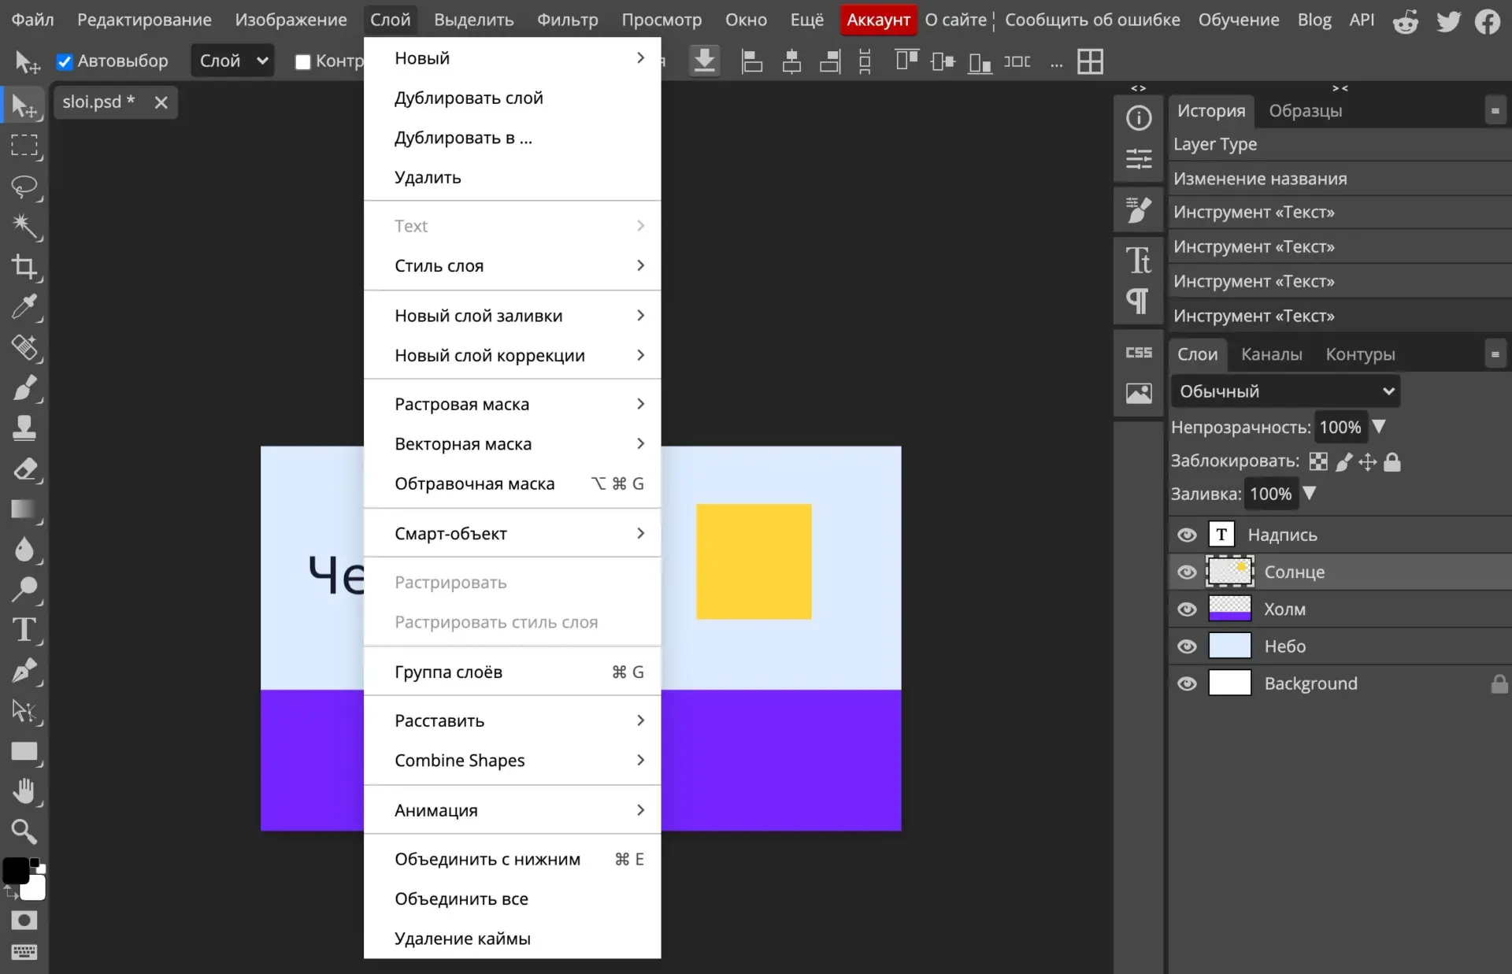The width and height of the screenshot is (1512, 974).
Task: Open the Слой autoselect dropdown
Action: 232,61
